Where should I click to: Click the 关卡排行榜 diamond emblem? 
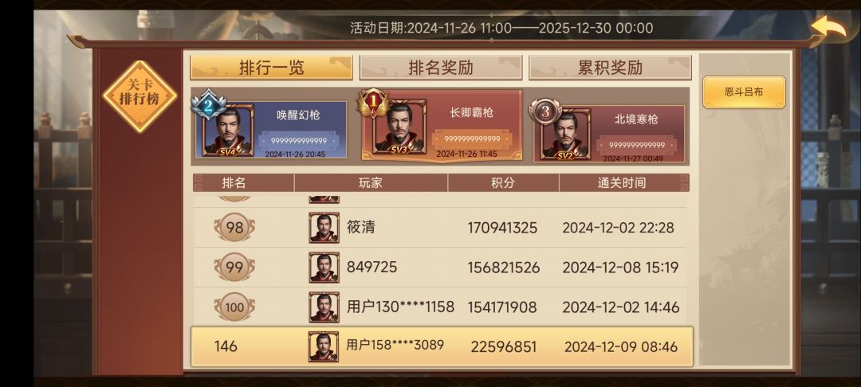pos(140,96)
